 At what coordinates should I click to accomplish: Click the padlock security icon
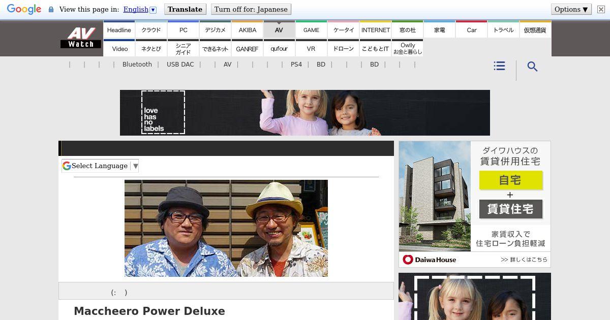point(51,9)
